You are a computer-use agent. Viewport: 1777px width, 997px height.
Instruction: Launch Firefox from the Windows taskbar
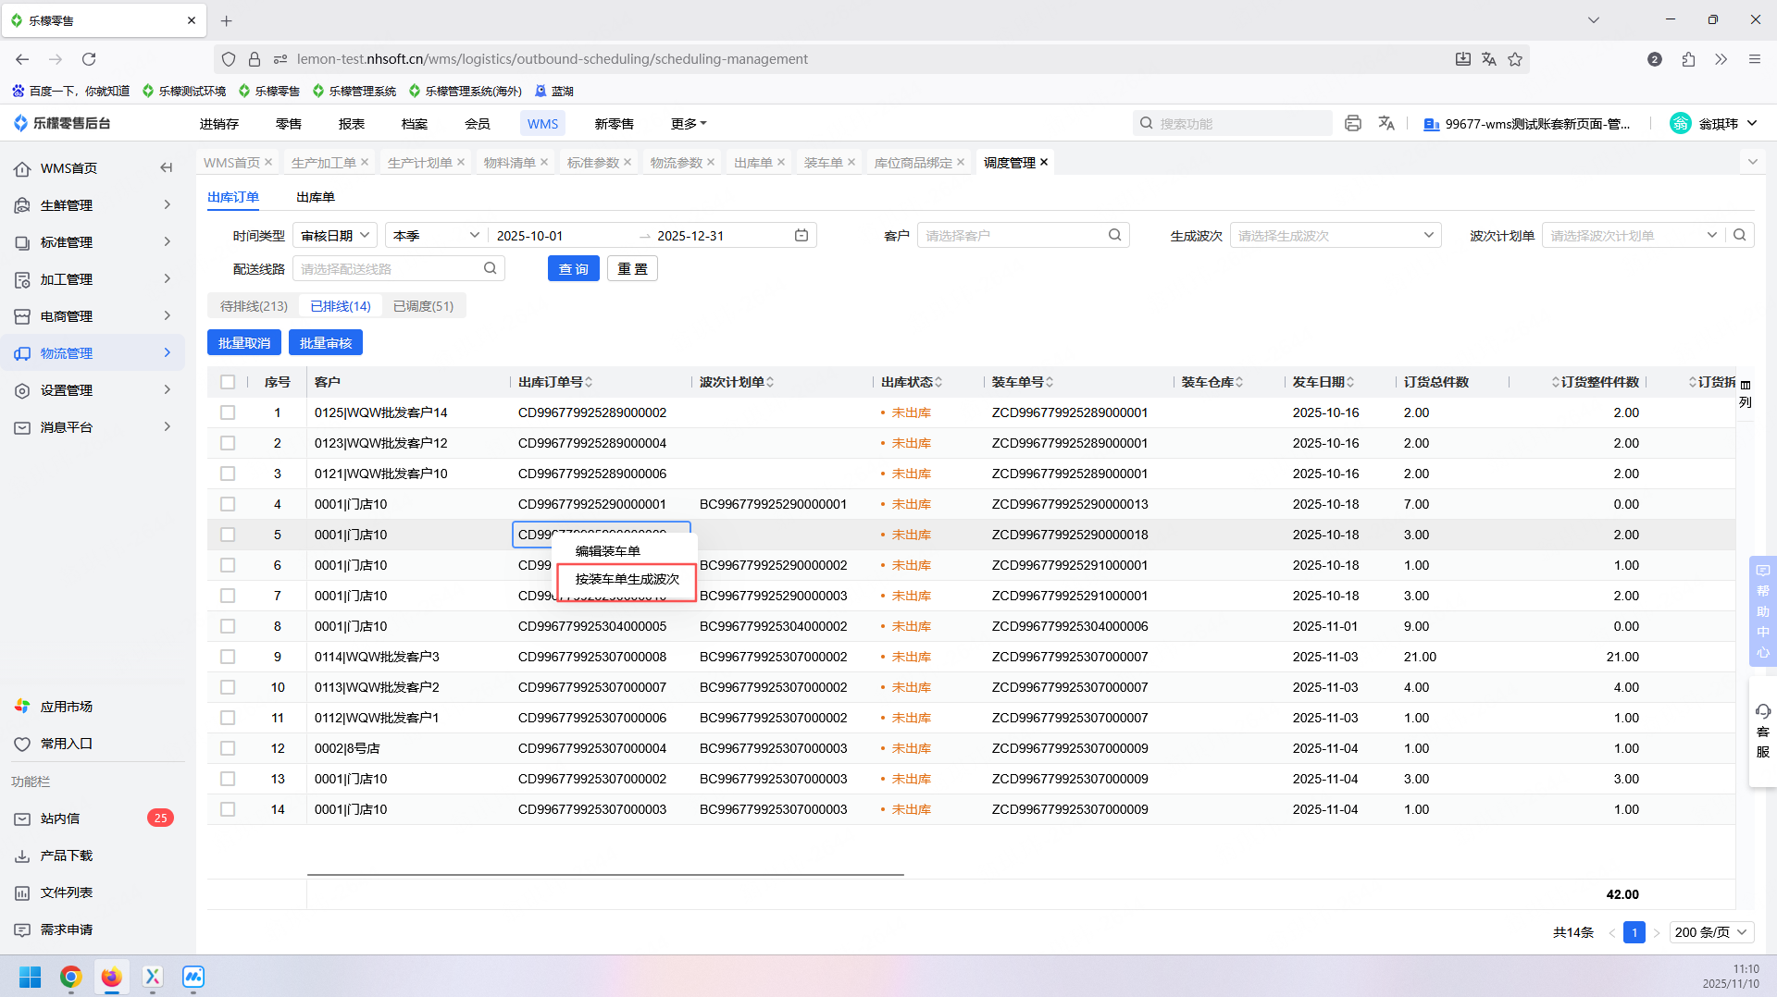click(111, 977)
